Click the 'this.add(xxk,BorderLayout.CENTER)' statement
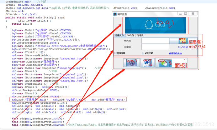The image size is (217, 130). click(x=39, y=125)
